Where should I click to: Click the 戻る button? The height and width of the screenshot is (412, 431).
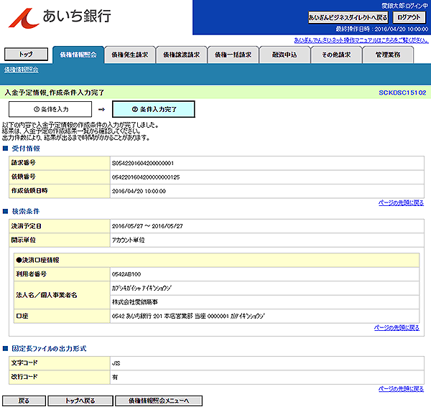pos(24,401)
